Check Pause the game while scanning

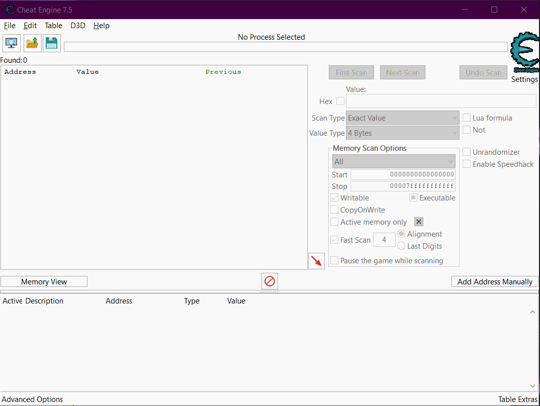pos(334,260)
